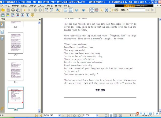Viewport: 161px width, 118px height.
Task: Jump to last page in status bar
Action: [x=68, y=116]
